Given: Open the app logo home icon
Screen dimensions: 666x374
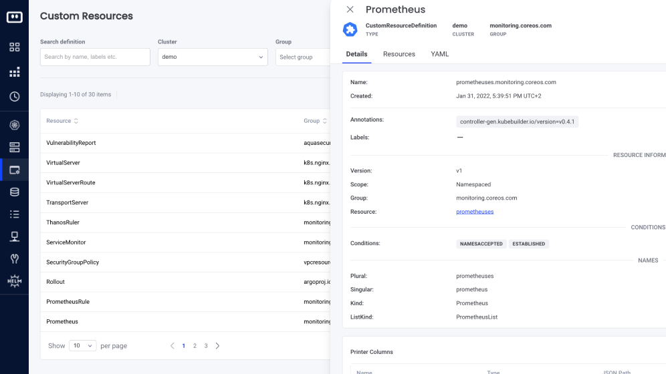Looking at the screenshot, I should point(15,17).
